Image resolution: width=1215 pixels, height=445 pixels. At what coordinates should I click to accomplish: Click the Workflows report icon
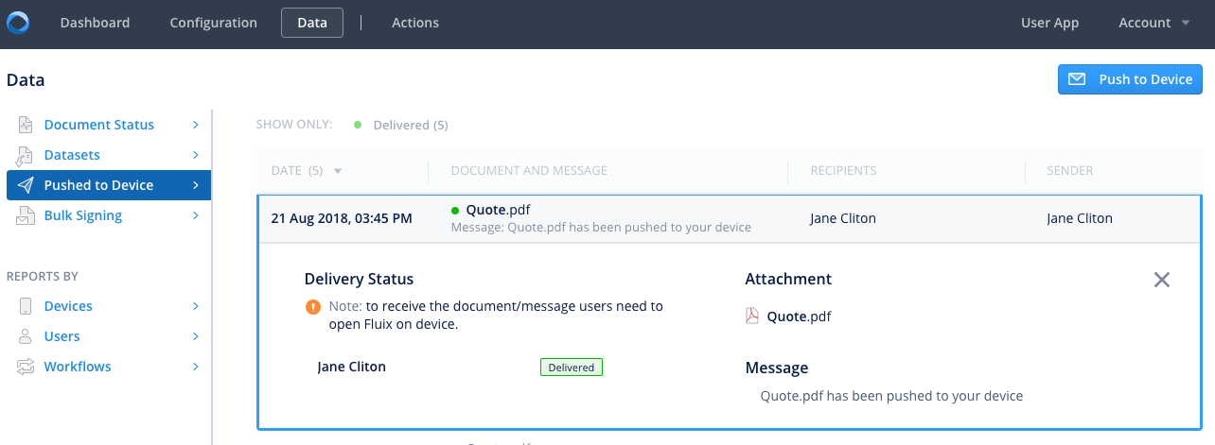26,367
